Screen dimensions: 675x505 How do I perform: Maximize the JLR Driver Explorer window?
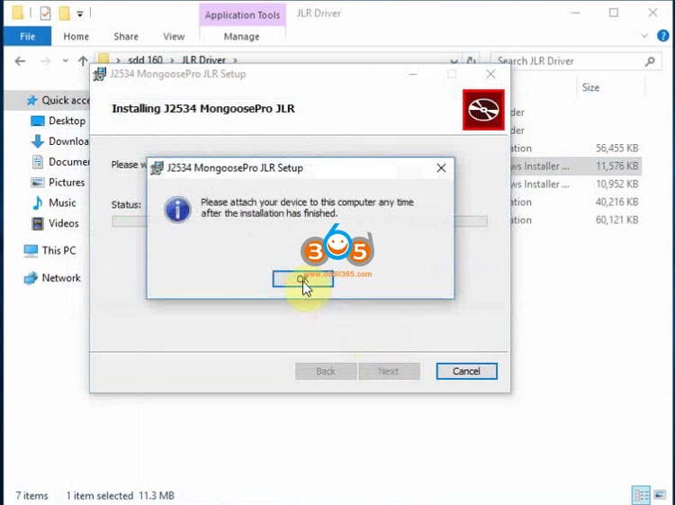pos(614,13)
